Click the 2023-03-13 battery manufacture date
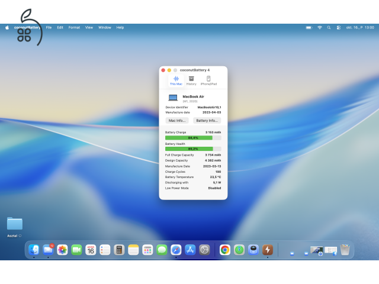 (x=212, y=166)
